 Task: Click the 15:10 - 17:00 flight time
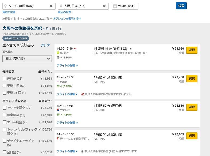65,106
